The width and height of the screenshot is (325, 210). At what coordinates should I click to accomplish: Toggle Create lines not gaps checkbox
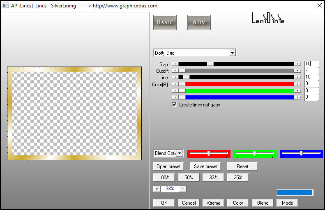coord(175,105)
